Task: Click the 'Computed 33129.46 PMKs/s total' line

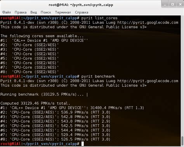Action: pos(35,103)
